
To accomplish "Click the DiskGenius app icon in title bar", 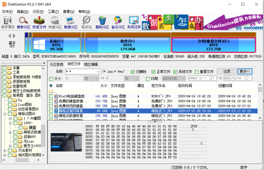I will click(x=4, y=4).
